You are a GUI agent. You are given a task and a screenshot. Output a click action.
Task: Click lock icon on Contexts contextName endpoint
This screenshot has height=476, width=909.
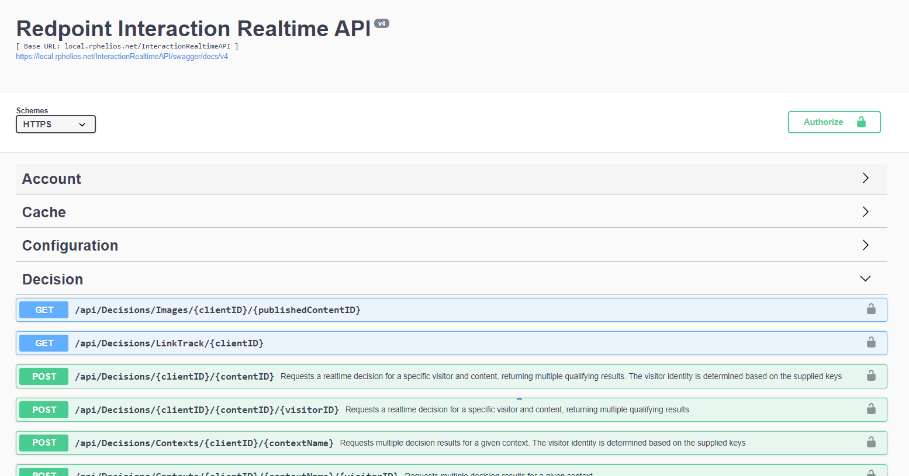870,442
